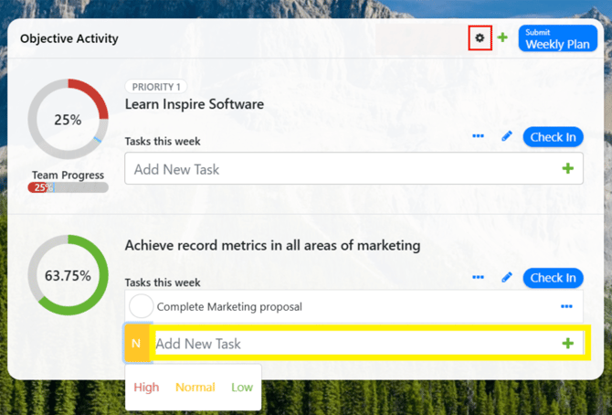Click the Complete Marketing proposal task text

pyautogui.click(x=229, y=307)
